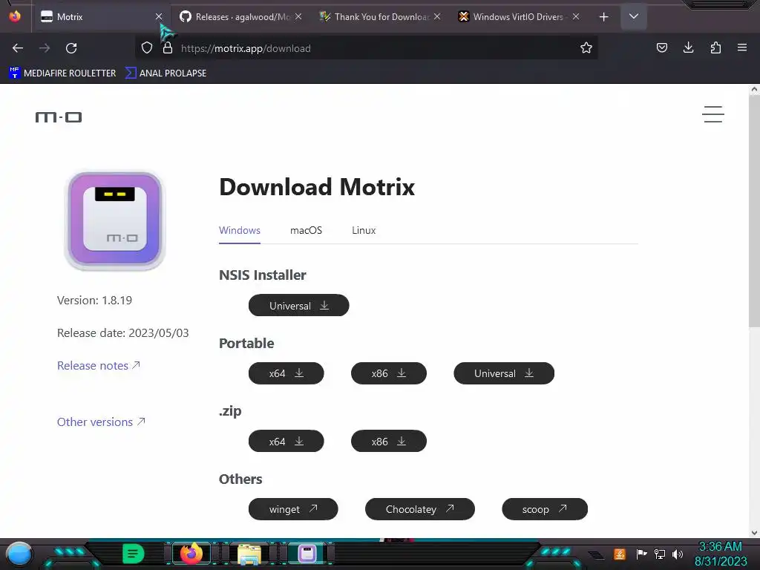Viewport: 760px width, 570px height.
Task: Click the page vertical scrollbar thumb
Action: point(754,211)
